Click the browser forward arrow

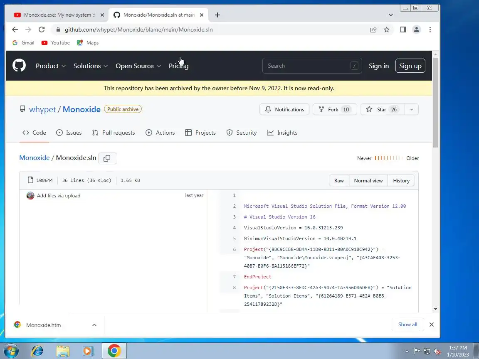(28, 30)
